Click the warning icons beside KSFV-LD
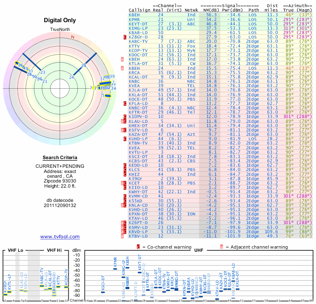Screen dimensions: 316x304 124,130
